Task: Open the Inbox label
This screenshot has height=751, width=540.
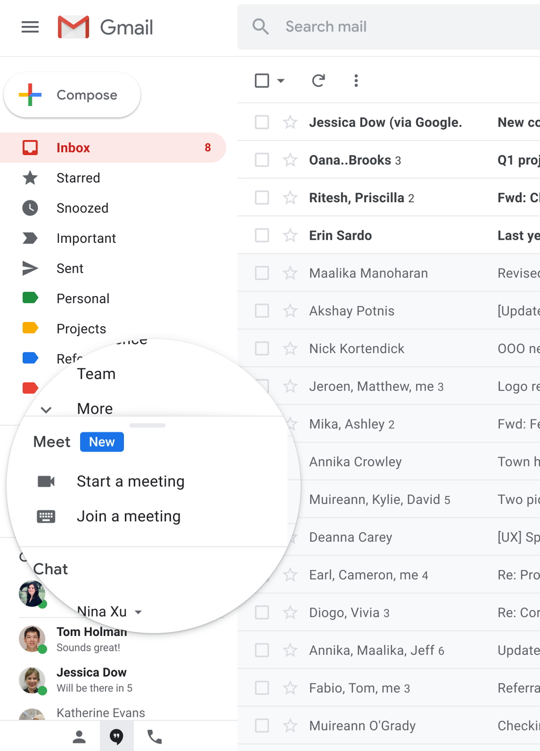Action: [73, 147]
